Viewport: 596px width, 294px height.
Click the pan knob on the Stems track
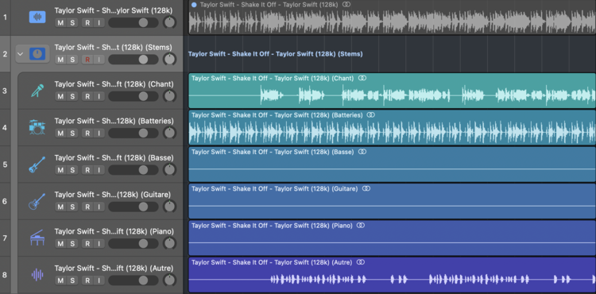click(169, 60)
